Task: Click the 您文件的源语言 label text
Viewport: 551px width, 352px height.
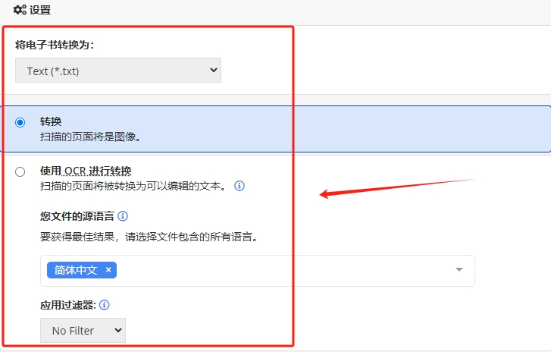Action: pyautogui.click(x=77, y=216)
